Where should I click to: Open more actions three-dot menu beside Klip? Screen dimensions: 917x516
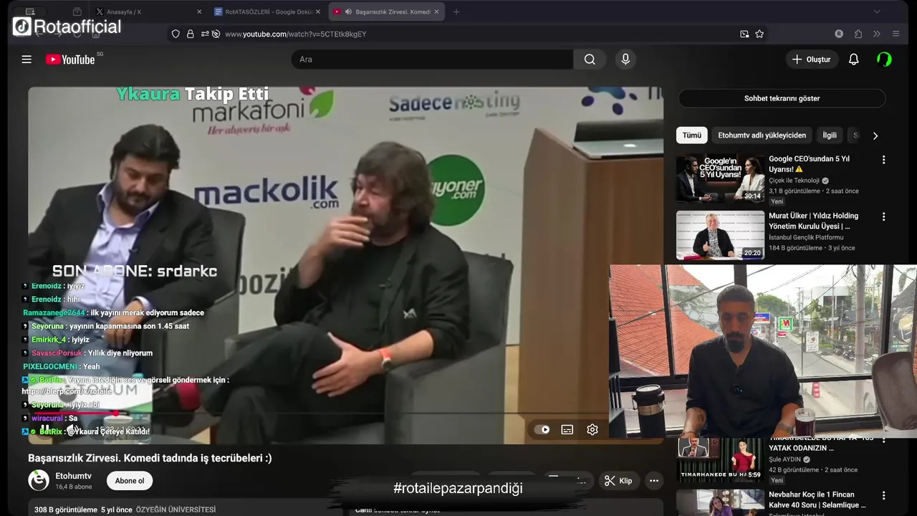click(x=653, y=481)
